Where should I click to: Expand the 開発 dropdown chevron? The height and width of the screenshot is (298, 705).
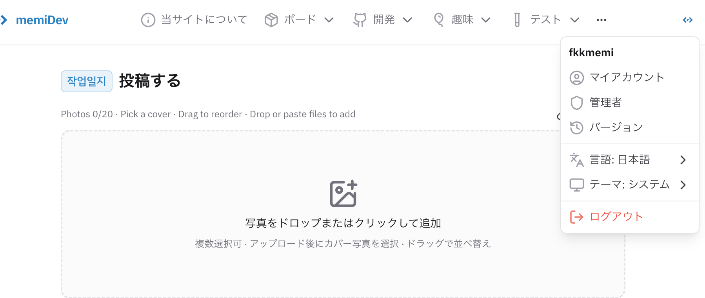407,20
